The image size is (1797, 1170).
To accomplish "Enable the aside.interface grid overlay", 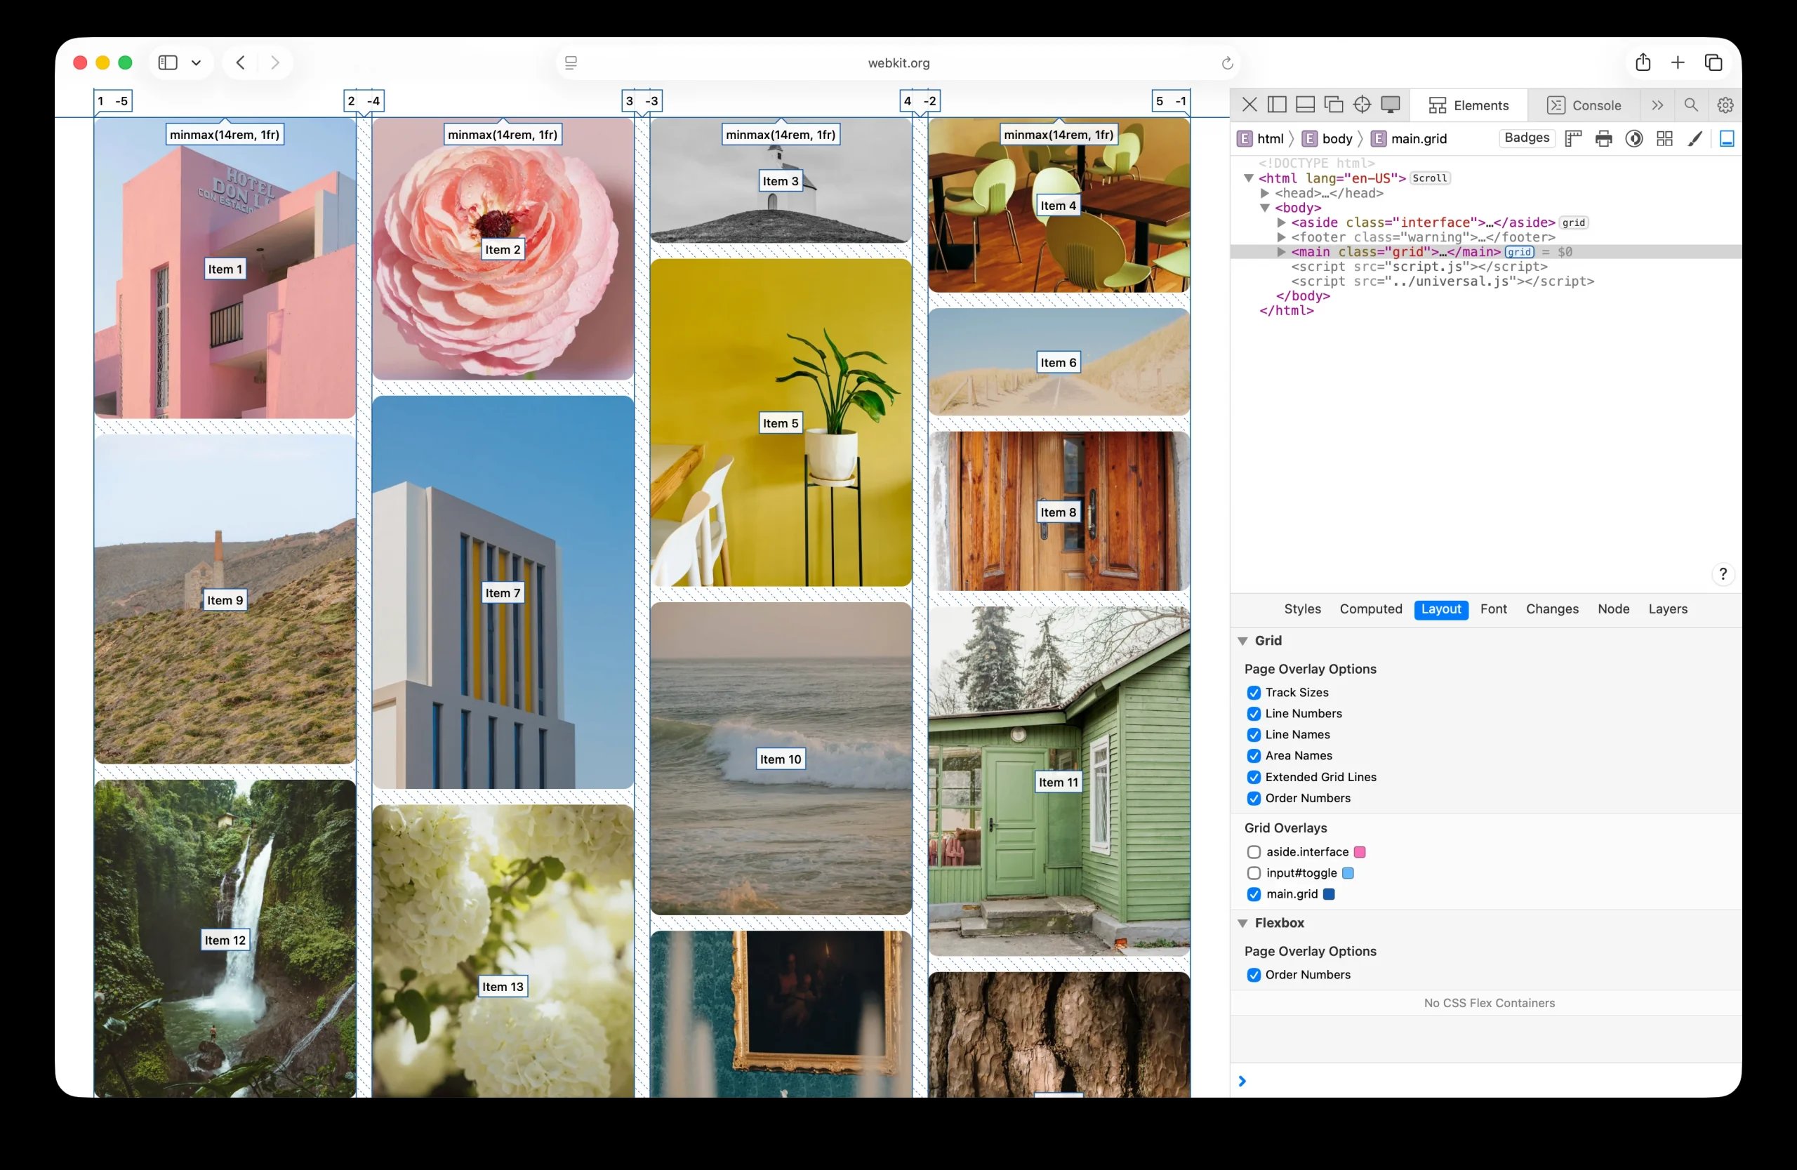I will point(1254,851).
